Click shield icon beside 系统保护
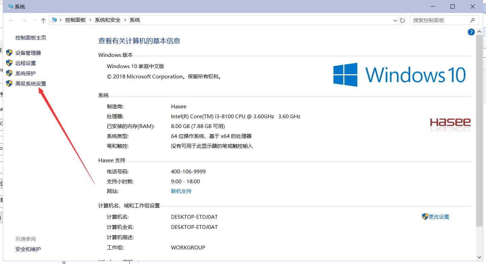 (9, 73)
